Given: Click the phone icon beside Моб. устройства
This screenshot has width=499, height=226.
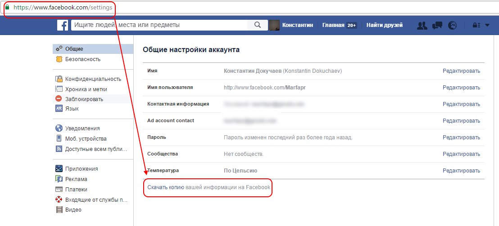Looking at the screenshot, I should [x=59, y=138].
